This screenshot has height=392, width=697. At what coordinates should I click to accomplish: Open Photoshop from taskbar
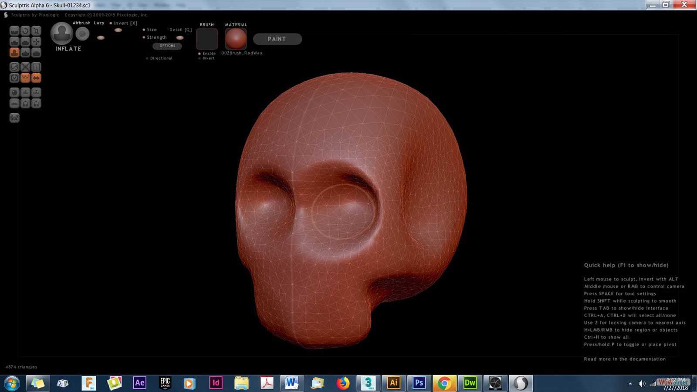pyautogui.click(x=419, y=383)
